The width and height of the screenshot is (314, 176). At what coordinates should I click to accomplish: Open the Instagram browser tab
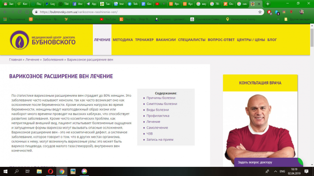pos(119,4)
